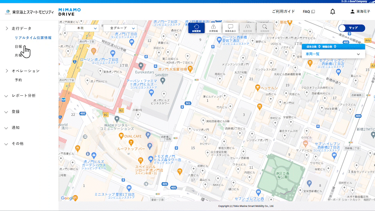Switch the マップ map view toggle
375x211 pixels.
click(352, 28)
